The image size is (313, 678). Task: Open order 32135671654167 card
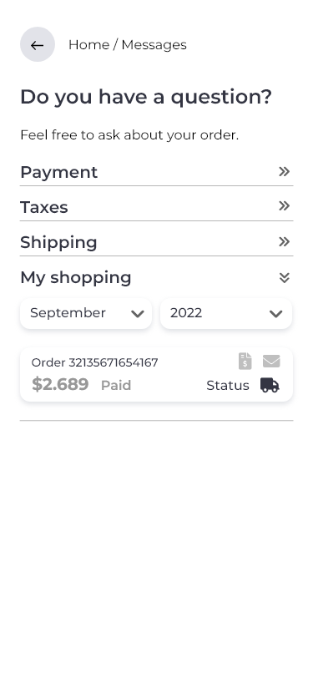coord(157,374)
